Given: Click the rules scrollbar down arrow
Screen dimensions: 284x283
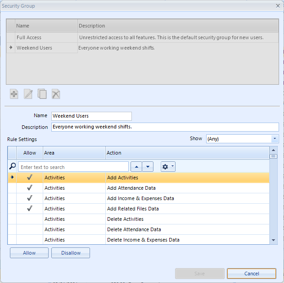Looking at the screenshot, I should click(x=274, y=240).
